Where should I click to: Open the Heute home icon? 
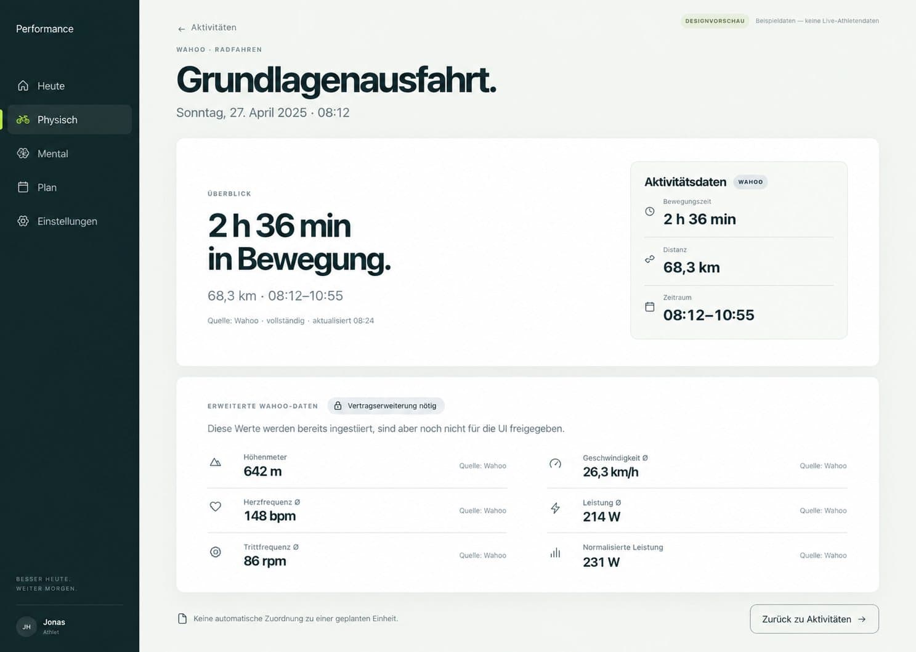[23, 86]
